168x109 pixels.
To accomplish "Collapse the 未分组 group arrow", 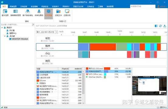I will pos(5,36).
